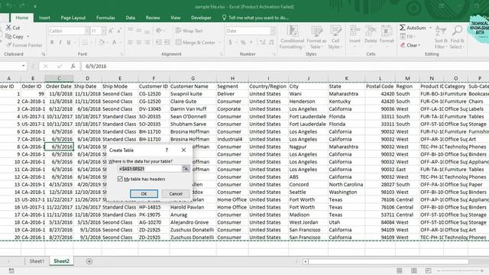The width and height of the screenshot is (489, 275).
Task: Open the Conditional Formatting menu
Action: [292, 37]
